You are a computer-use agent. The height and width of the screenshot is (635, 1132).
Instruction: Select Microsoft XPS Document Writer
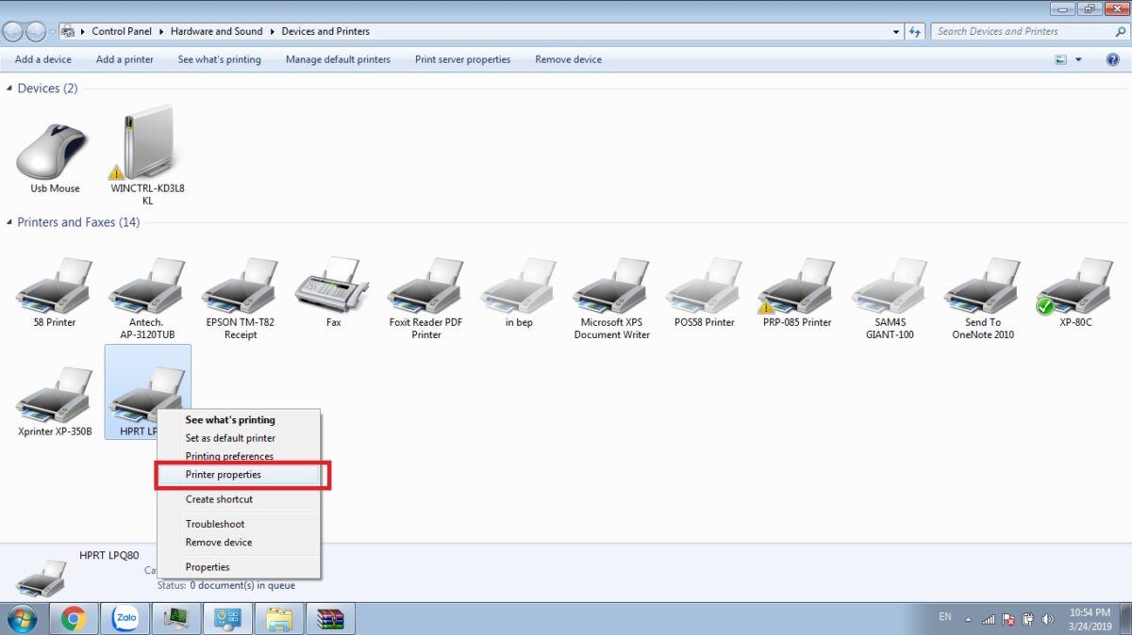pos(611,285)
